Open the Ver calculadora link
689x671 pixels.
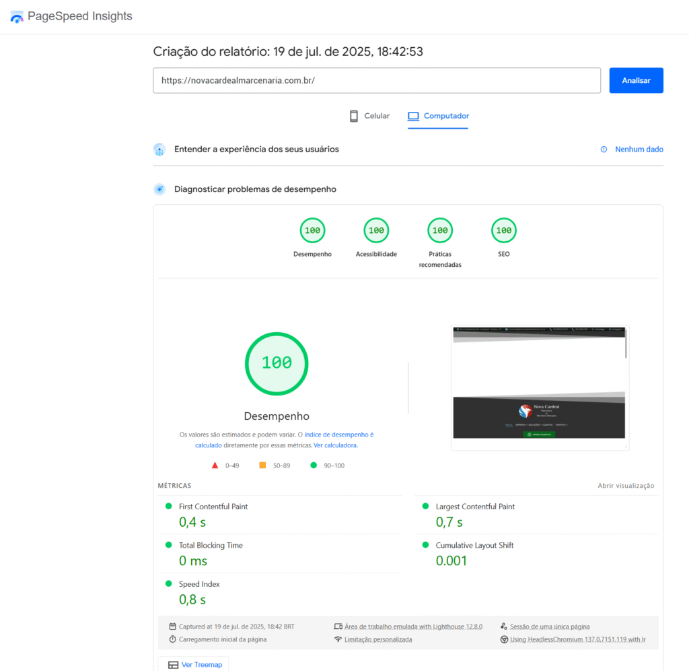pos(335,445)
